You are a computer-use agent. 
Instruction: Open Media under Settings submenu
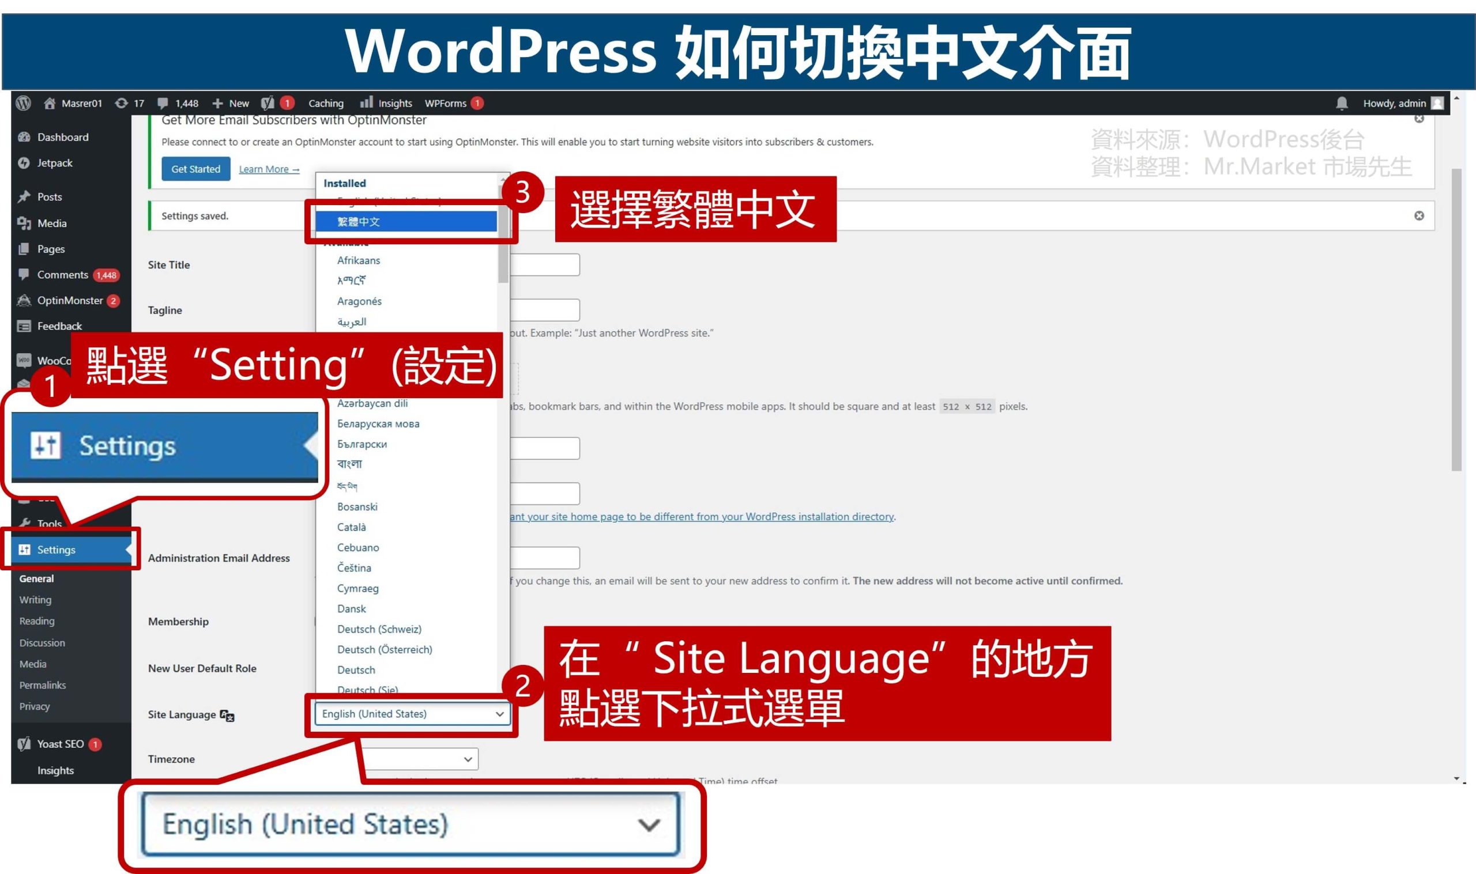[x=32, y=664]
